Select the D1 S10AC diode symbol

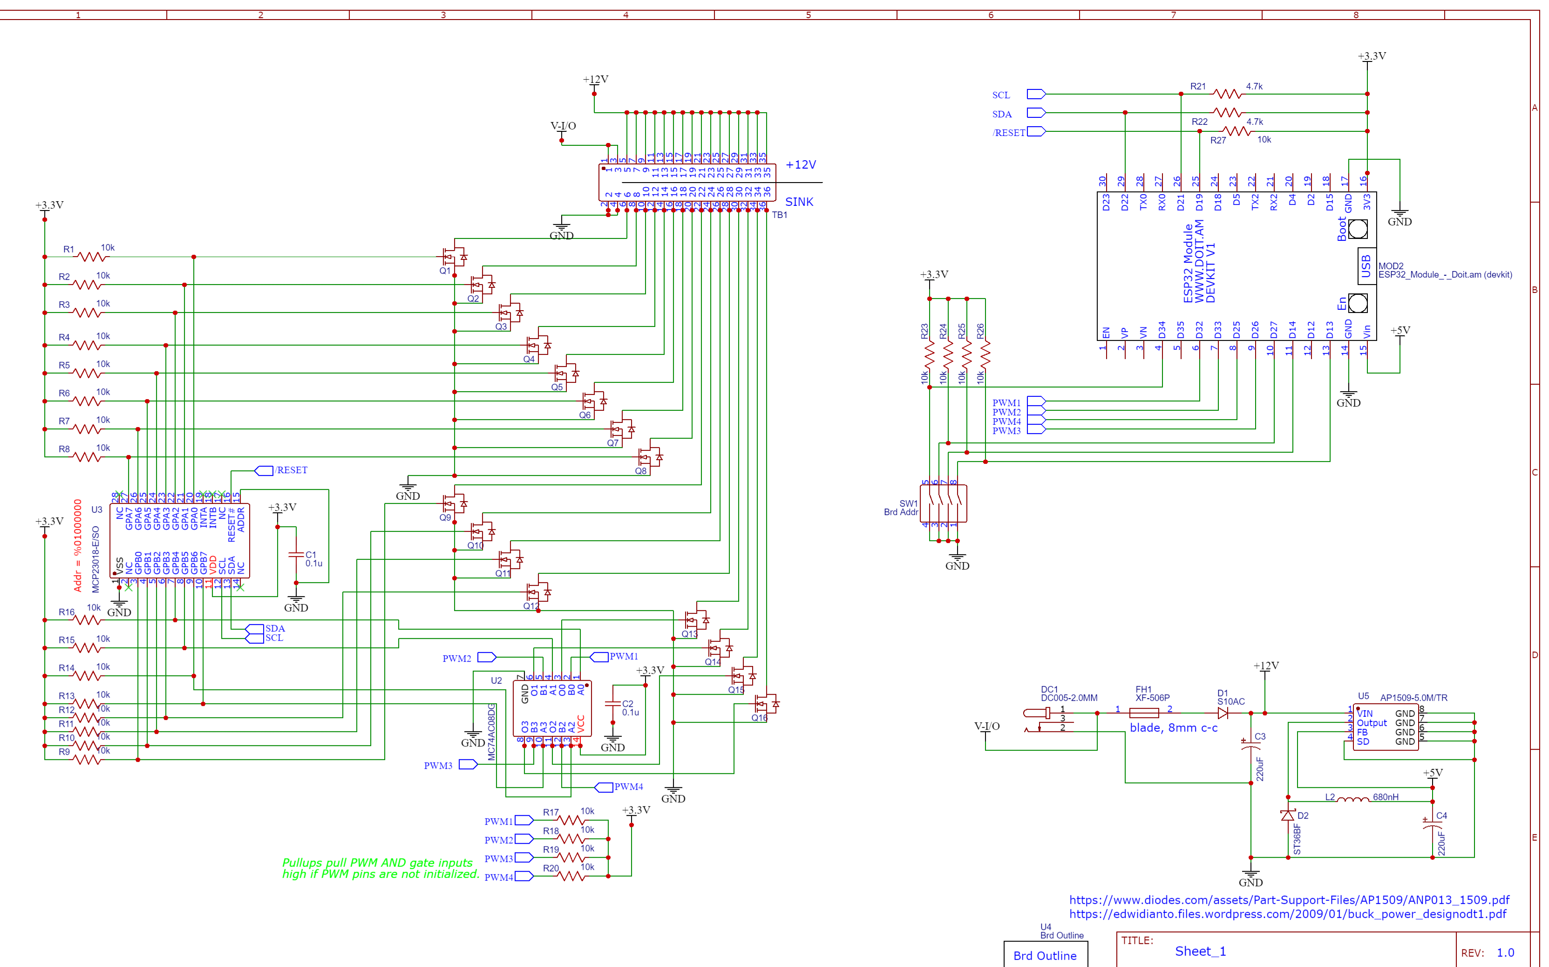point(1223,713)
